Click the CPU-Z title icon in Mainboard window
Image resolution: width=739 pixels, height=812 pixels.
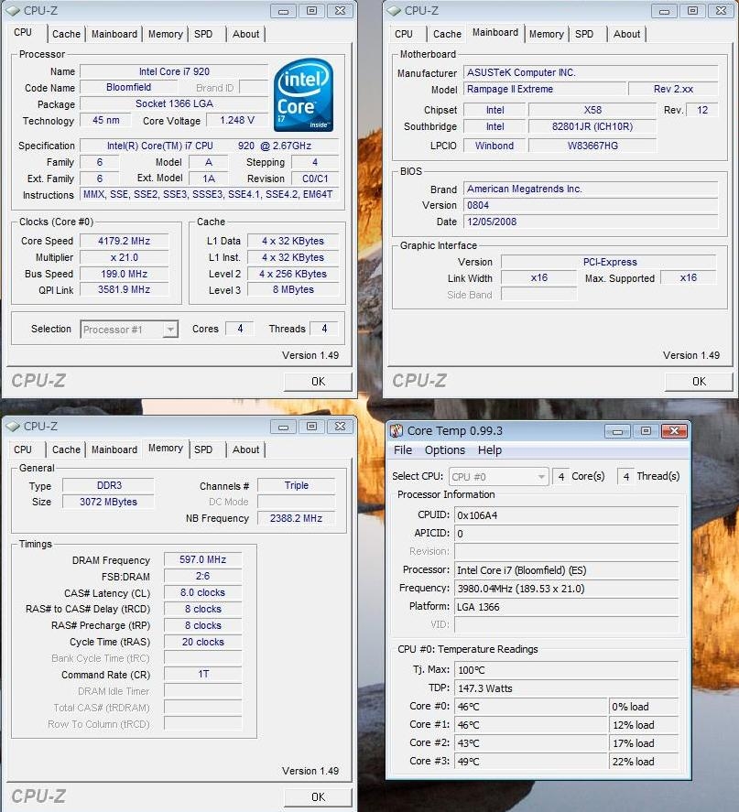click(394, 10)
